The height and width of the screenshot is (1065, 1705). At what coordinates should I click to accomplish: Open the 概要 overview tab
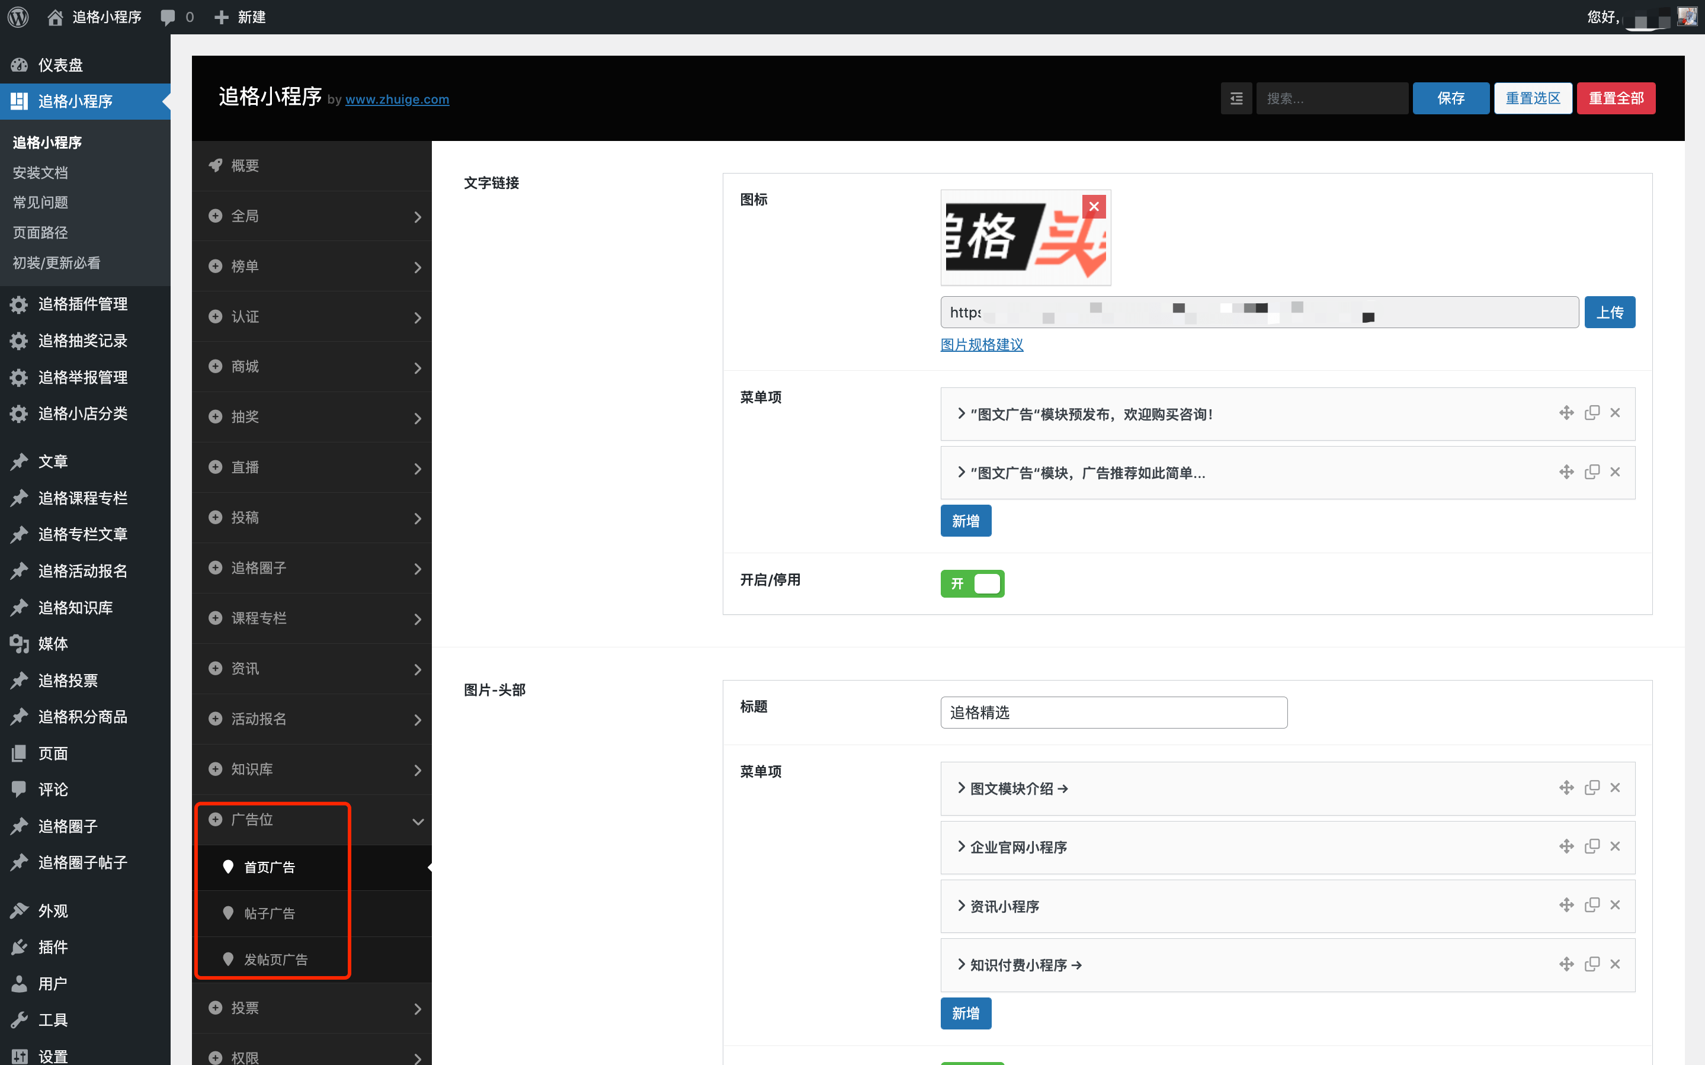tap(311, 165)
